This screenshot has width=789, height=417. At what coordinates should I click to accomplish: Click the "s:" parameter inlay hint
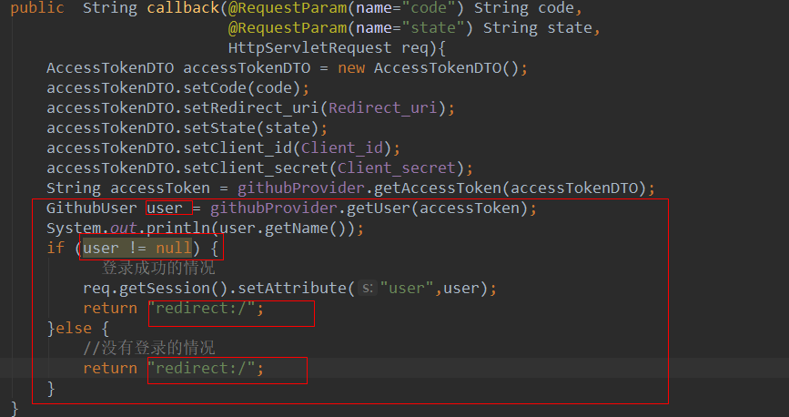tap(368, 288)
